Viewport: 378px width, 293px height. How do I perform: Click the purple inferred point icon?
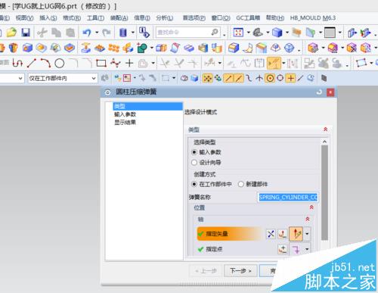coord(296,249)
